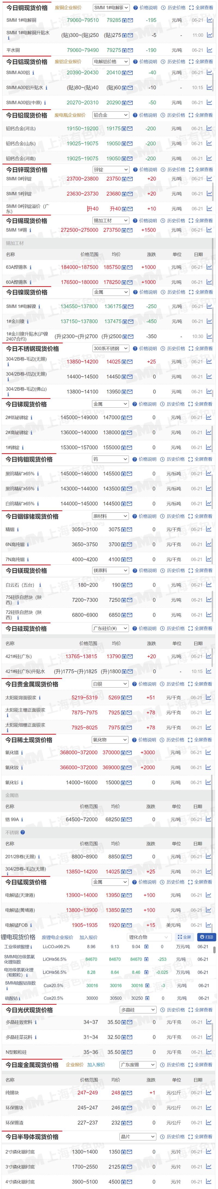Open trend chart icon for SMM 1#电解镍
The width and height of the screenshot is (218, 1189).
tap(209, 307)
